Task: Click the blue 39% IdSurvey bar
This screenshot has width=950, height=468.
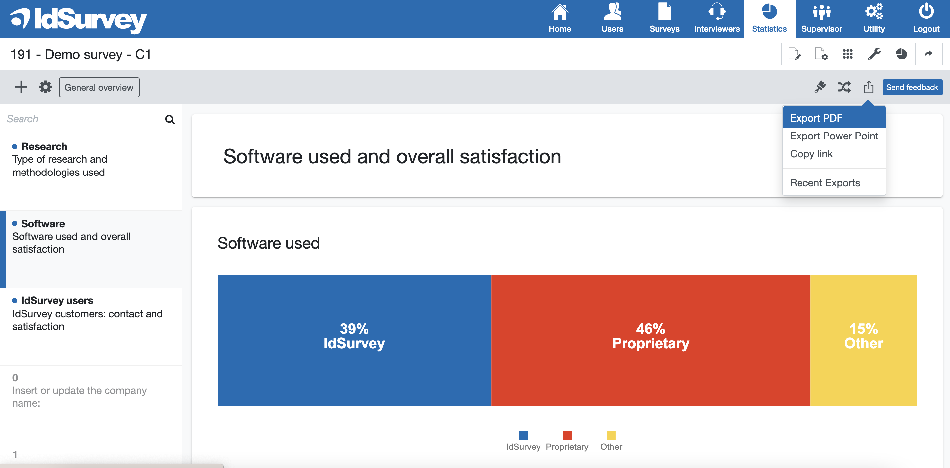Action: tap(354, 340)
